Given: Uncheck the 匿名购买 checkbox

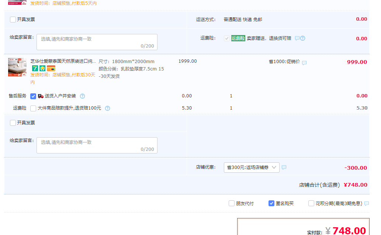Looking at the screenshot, I should (x=271, y=203).
